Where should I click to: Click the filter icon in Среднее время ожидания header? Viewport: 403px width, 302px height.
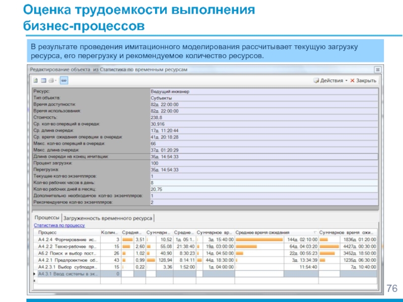(315, 233)
